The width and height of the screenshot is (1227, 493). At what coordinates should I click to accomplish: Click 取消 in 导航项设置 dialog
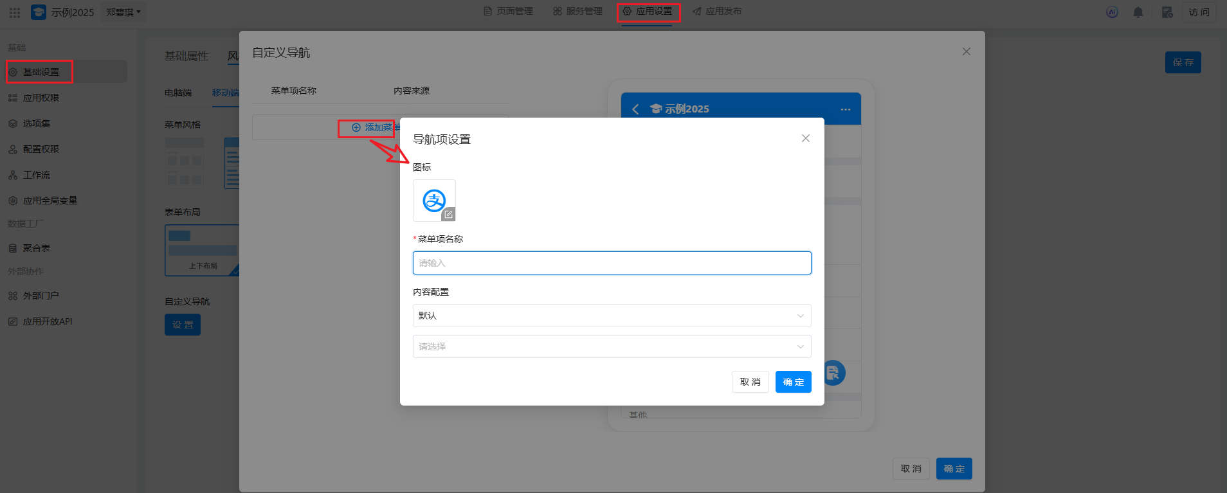pos(750,382)
